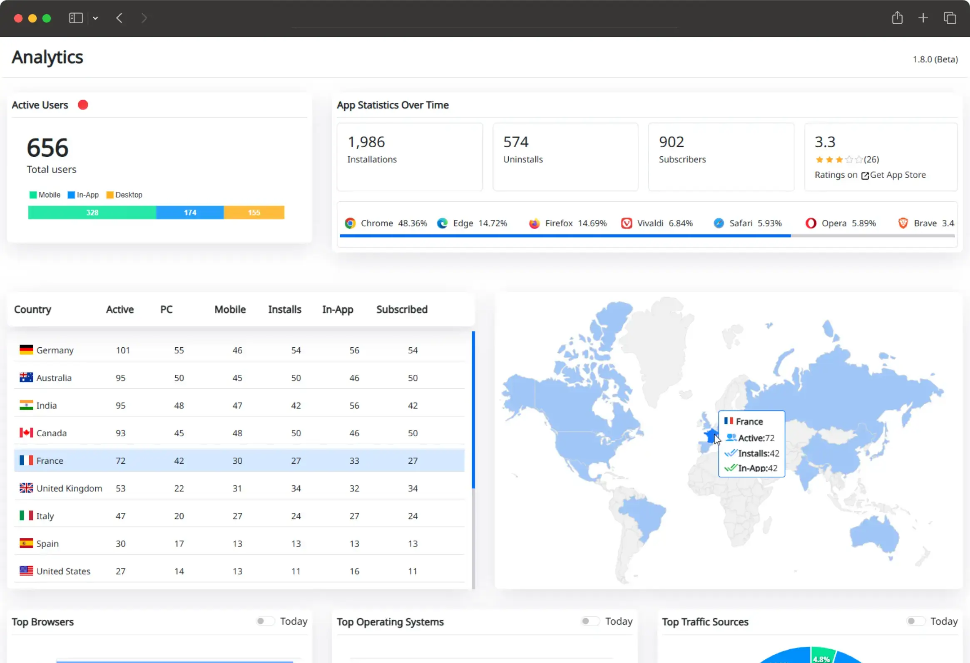Click the Subscribers stat card
This screenshot has width=970, height=663.
click(x=721, y=157)
